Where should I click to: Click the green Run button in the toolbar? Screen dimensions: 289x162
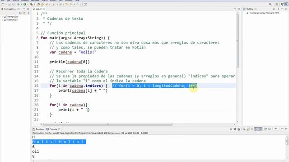point(25,4)
